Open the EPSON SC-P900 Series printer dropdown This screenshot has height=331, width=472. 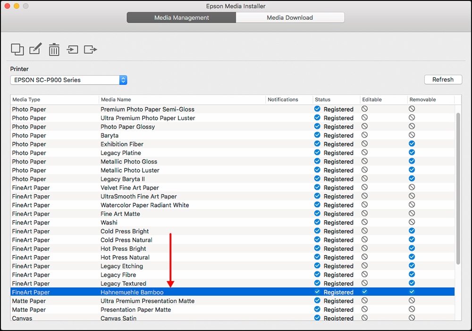pyautogui.click(x=68, y=80)
